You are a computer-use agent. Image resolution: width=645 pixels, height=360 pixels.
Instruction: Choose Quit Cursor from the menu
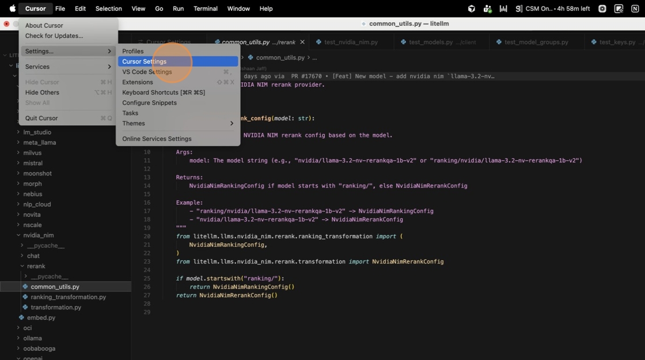[x=41, y=118]
